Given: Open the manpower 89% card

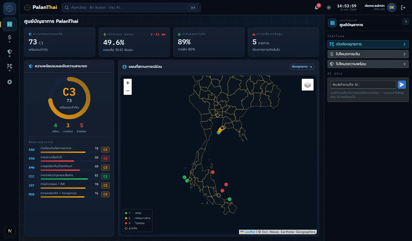Looking at the screenshot, I should click(x=209, y=42).
